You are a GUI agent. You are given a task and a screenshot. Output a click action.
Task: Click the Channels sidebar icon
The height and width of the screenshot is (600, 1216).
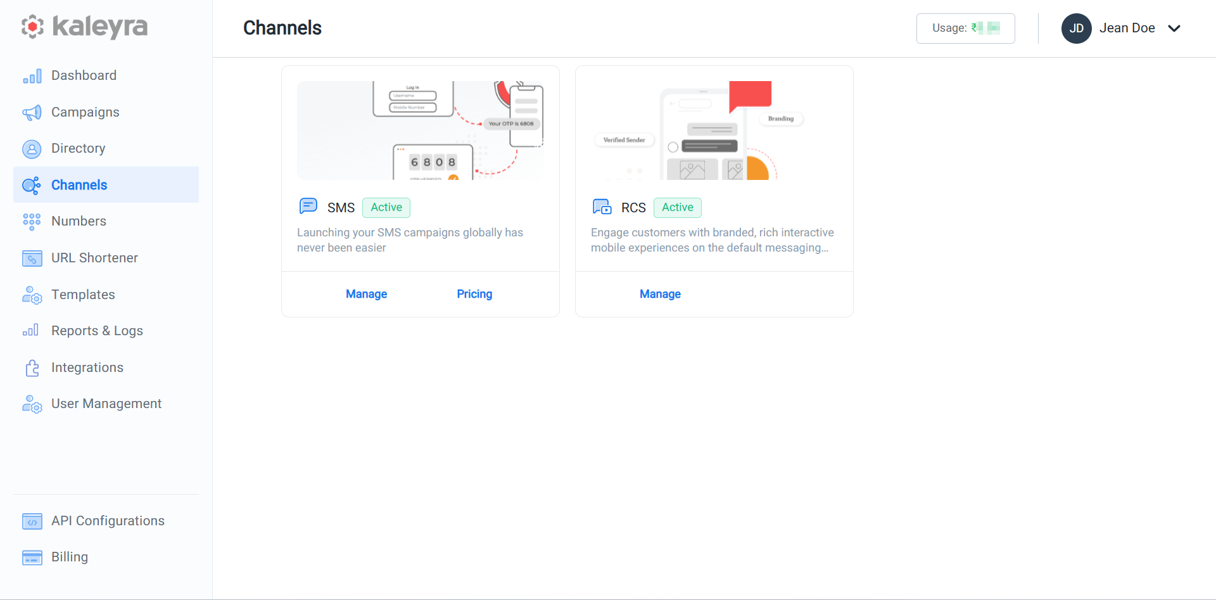pos(32,185)
